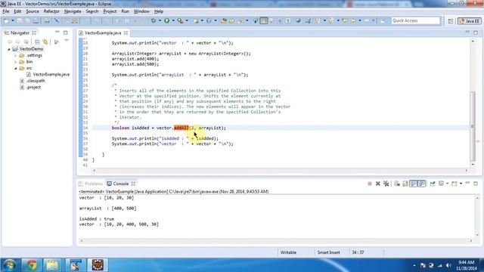The height and width of the screenshot is (272, 484).
Task: Open the Source menu
Action: (x=33, y=11)
